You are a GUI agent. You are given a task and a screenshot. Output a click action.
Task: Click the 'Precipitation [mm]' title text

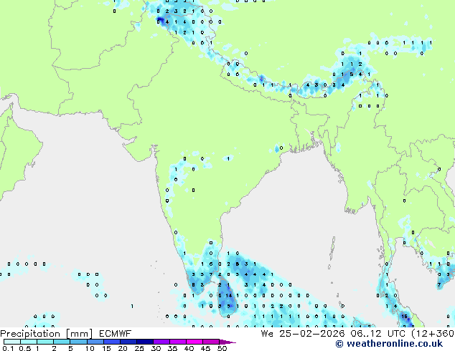click(x=47, y=334)
